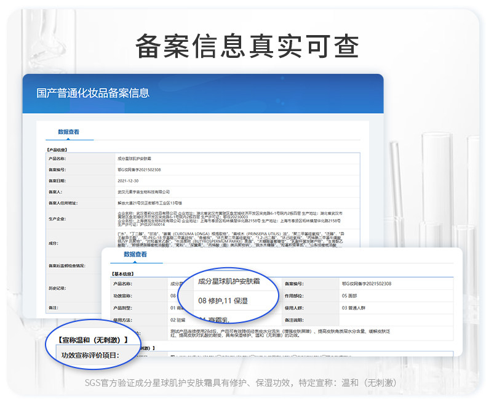Click the 备案人: row label
This screenshot has height=402, width=486.
pos(55,192)
